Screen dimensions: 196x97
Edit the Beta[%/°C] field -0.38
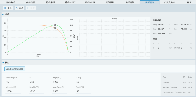click(x=37, y=91)
